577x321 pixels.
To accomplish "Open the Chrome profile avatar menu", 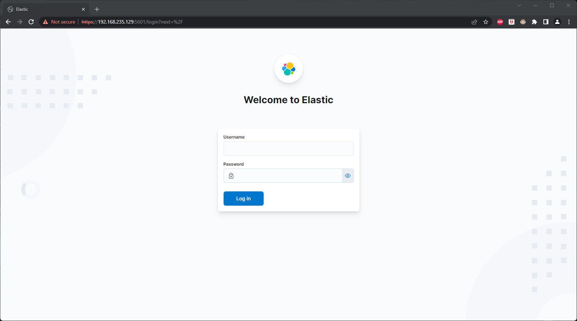I will [x=557, y=22].
